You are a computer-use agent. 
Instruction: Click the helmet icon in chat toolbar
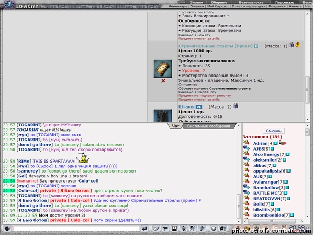click(x=222, y=229)
